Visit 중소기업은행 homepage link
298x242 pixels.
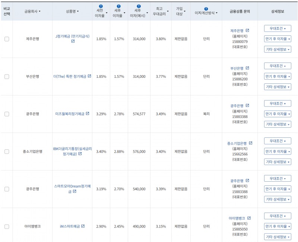point(237,143)
